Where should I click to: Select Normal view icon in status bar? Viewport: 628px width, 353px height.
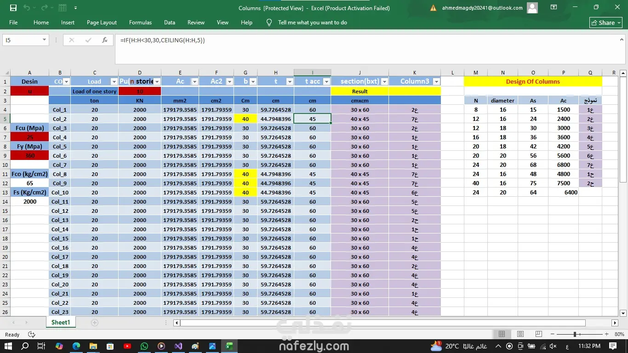coord(502,334)
